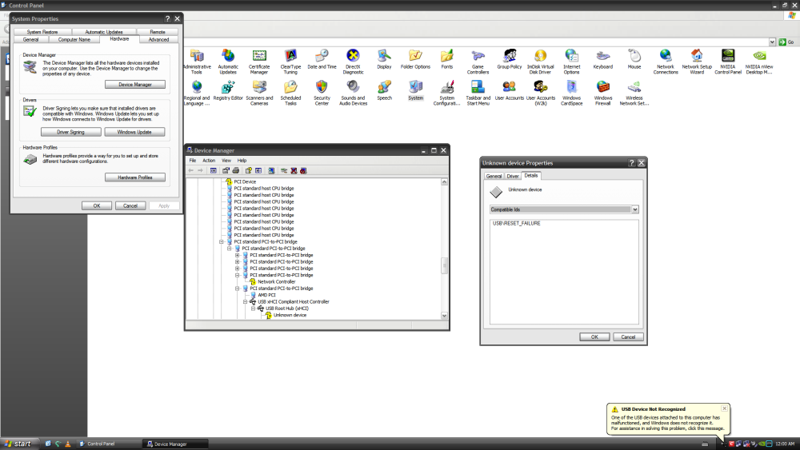Select the Unknown device tree entry
The image size is (800, 450).
tap(290, 315)
